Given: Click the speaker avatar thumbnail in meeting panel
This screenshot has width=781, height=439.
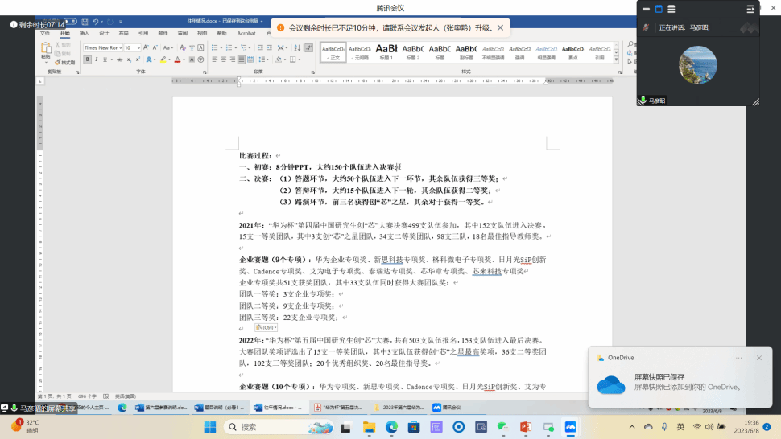Looking at the screenshot, I should tap(697, 65).
